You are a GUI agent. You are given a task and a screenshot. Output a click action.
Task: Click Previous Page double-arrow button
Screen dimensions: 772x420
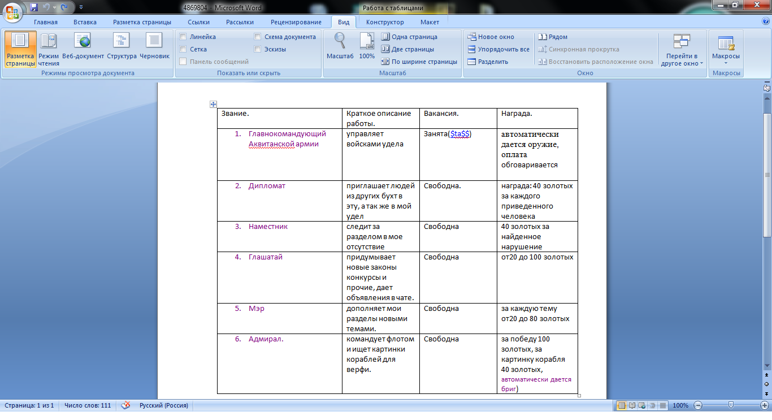767,375
